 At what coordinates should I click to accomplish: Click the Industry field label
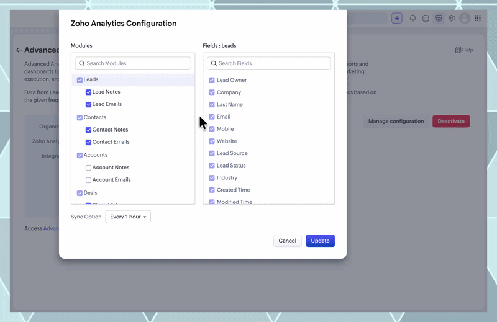click(x=227, y=177)
